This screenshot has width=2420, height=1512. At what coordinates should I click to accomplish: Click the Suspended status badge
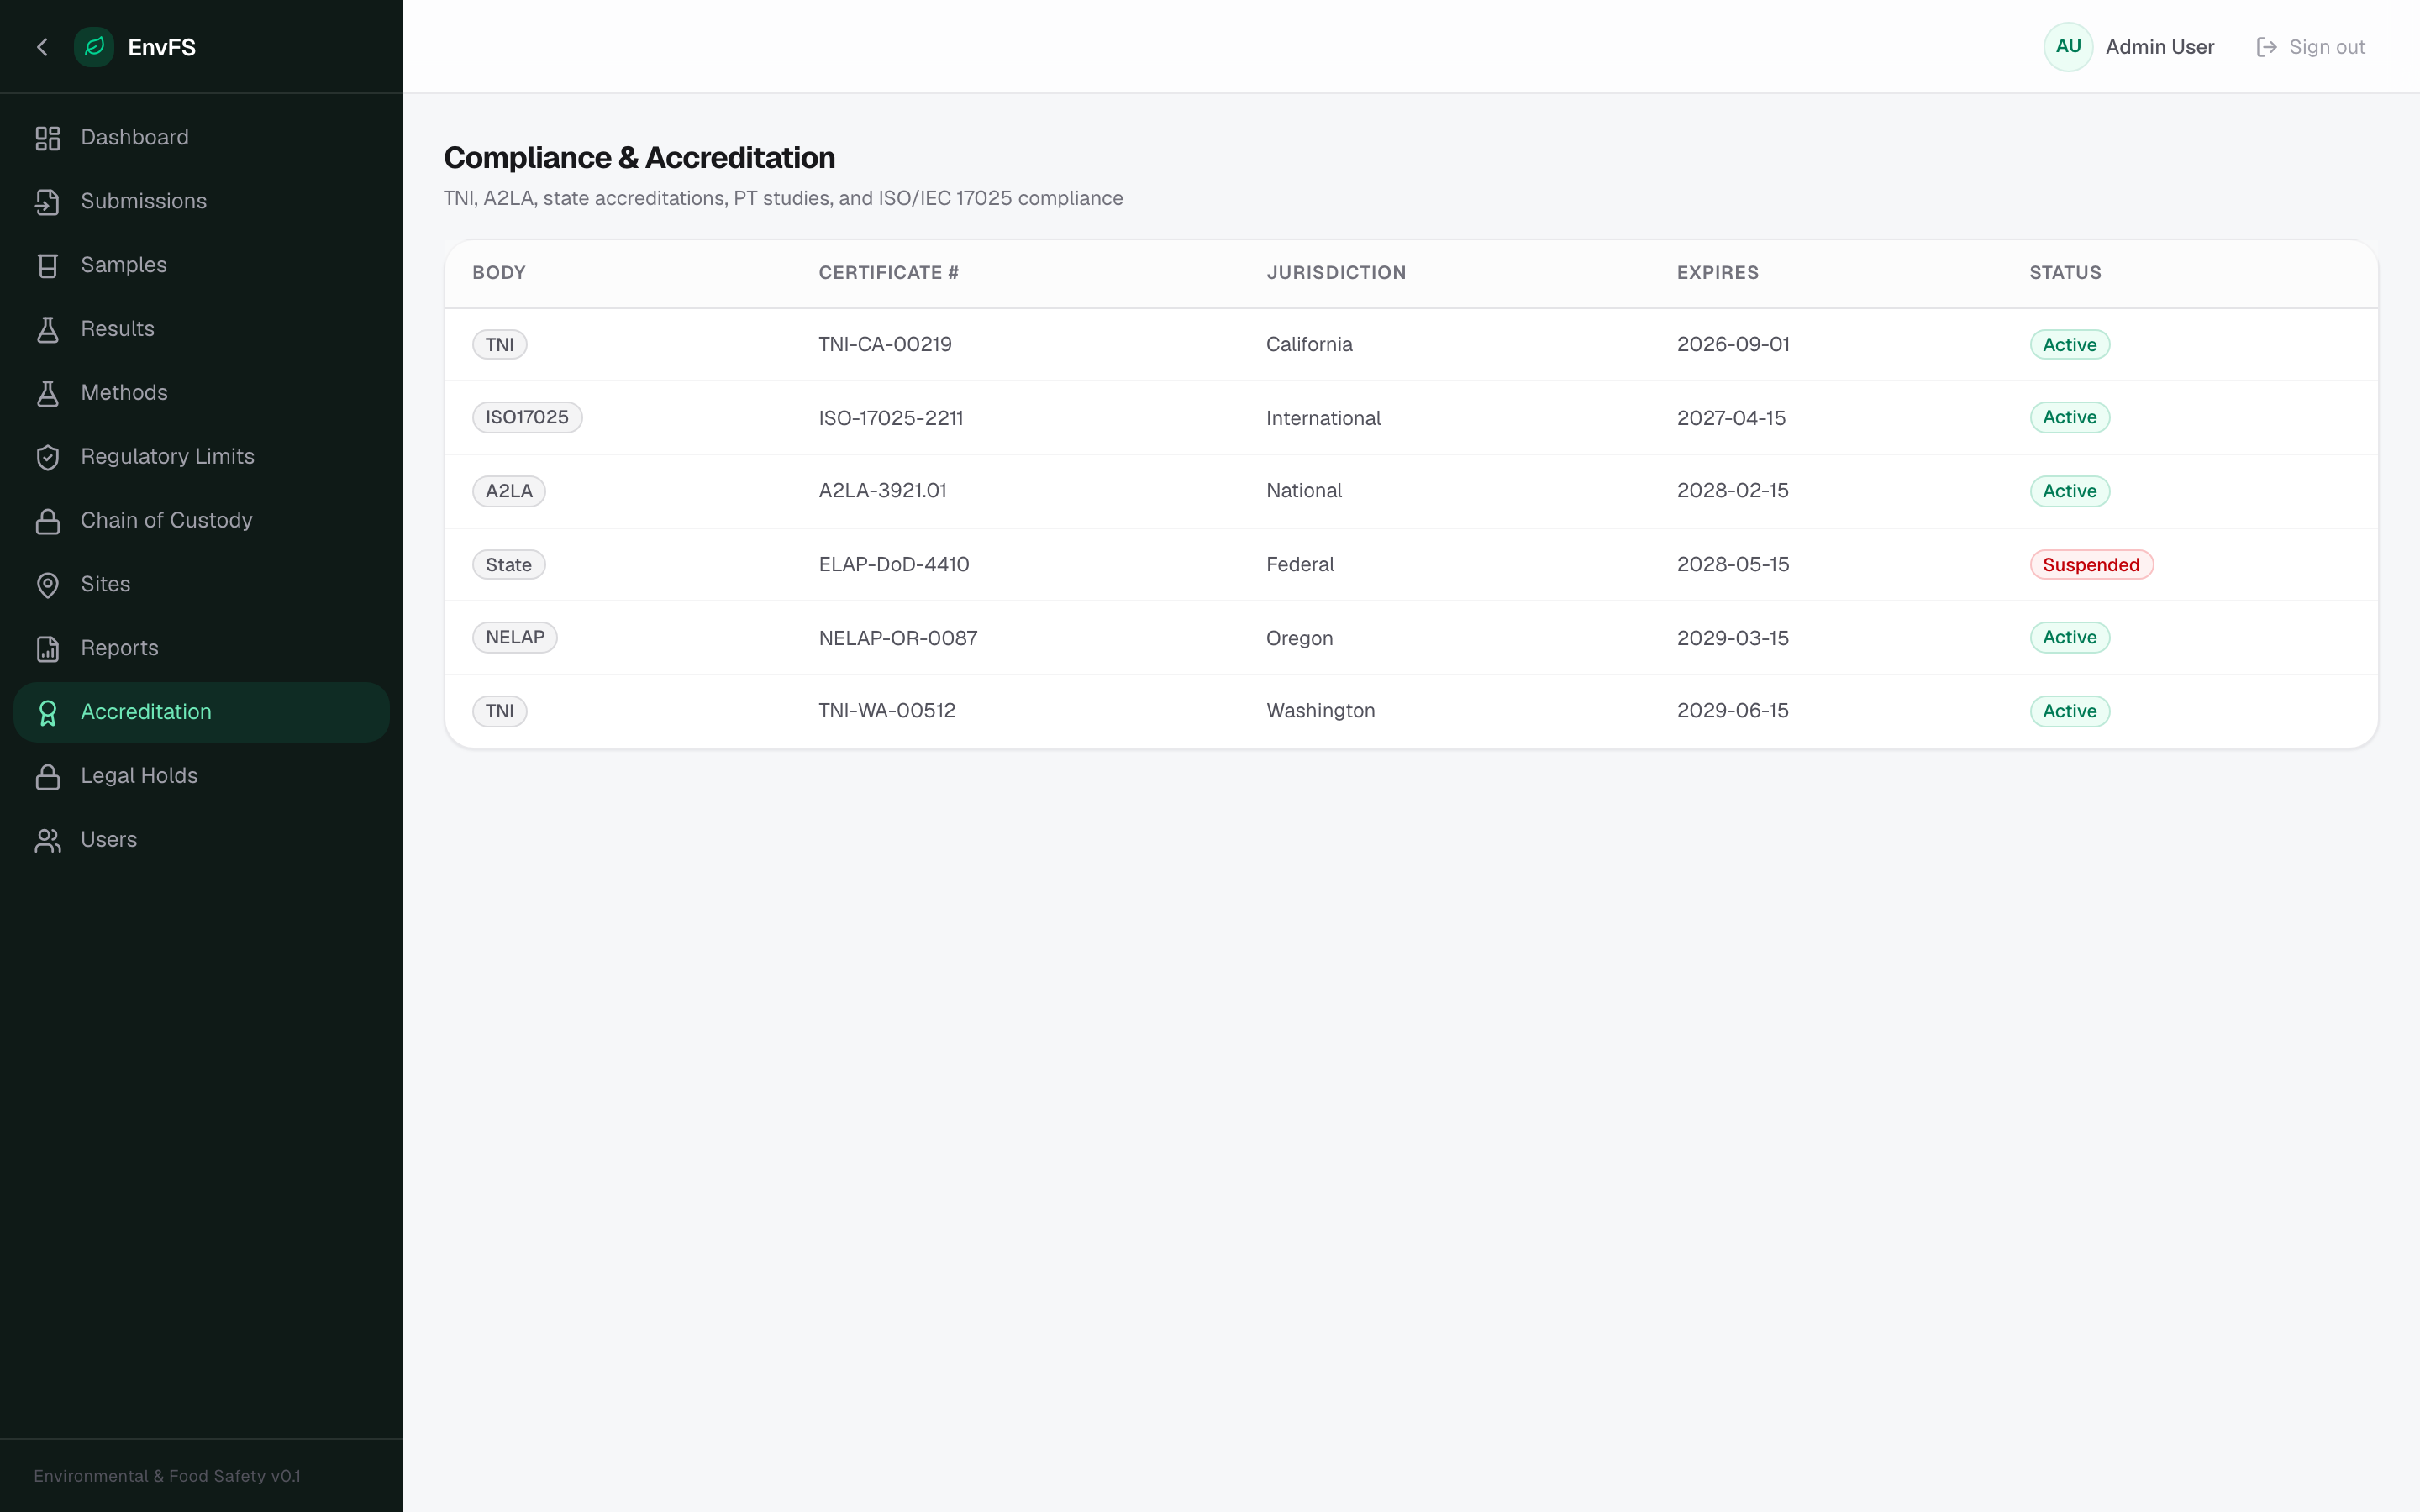2091,565
